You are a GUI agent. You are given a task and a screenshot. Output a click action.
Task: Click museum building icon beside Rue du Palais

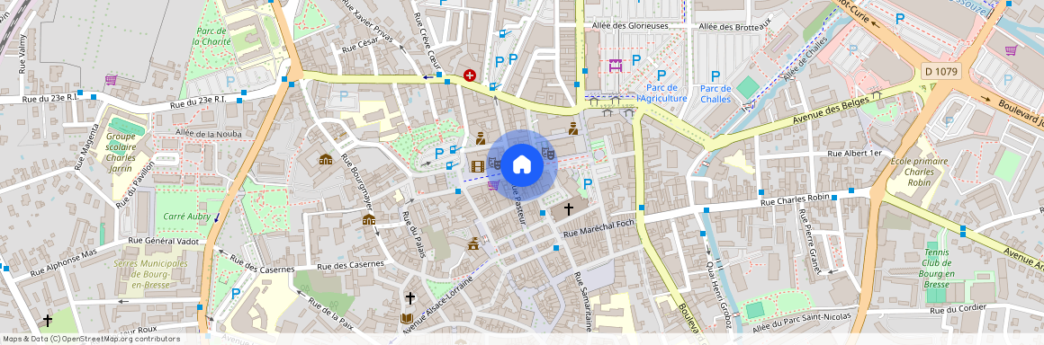pyautogui.click(x=369, y=219)
